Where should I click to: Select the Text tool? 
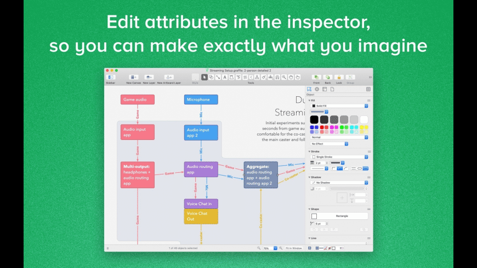point(225,78)
